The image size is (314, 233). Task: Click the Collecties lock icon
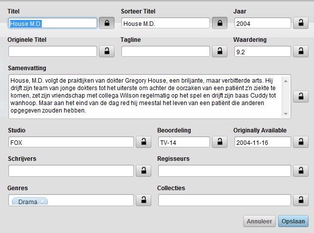click(x=301, y=200)
